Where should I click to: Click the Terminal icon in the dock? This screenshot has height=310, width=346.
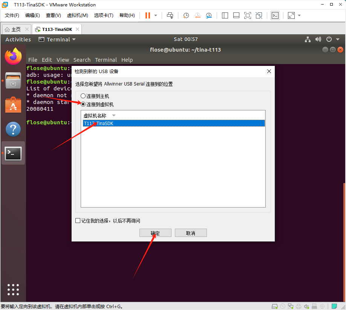coord(13,153)
